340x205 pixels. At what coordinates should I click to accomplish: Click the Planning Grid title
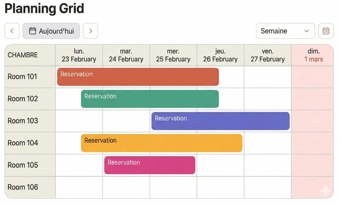(x=44, y=9)
